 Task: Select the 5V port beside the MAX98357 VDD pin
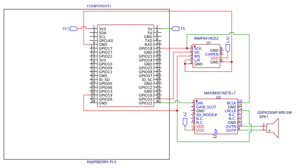point(185,122)
